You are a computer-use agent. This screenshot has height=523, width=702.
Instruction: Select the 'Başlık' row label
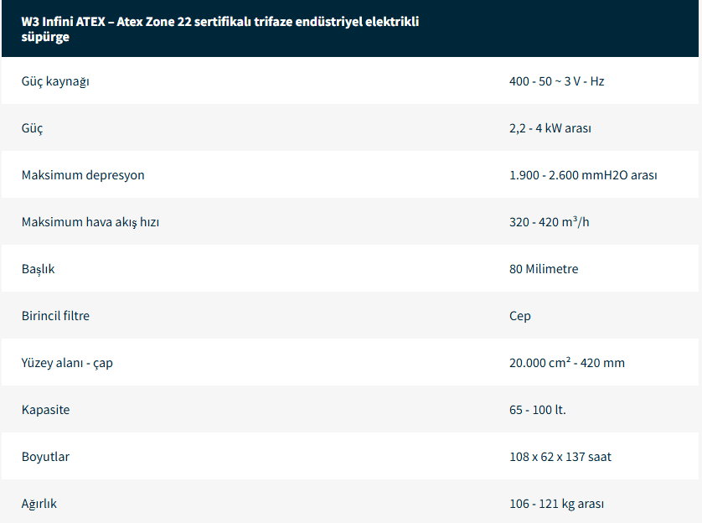pyautogui.click(x=38, y=269)
